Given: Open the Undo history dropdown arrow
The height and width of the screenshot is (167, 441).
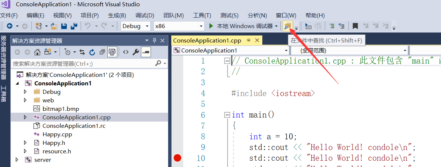Looking at the screenshot, I should pyautogui.click(x=96, y=26).
